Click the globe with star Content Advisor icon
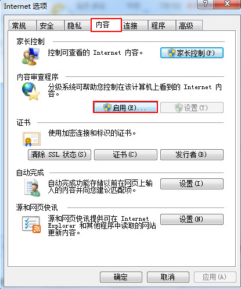Viewport: 241px width, 289px height. click(31, 91)
